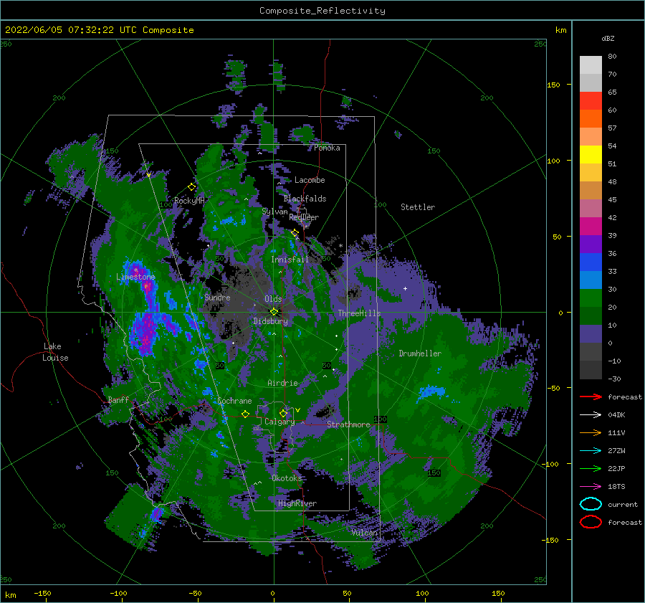Click the Calgary city label
The width and height of the screenshot is (645, 603).
pyautogui.click(x=279, y=422)
